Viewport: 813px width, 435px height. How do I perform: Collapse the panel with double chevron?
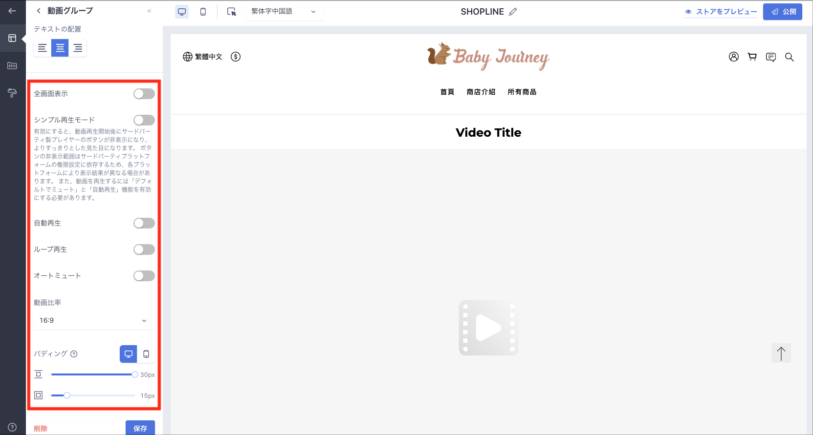click(x=149, y=11)
